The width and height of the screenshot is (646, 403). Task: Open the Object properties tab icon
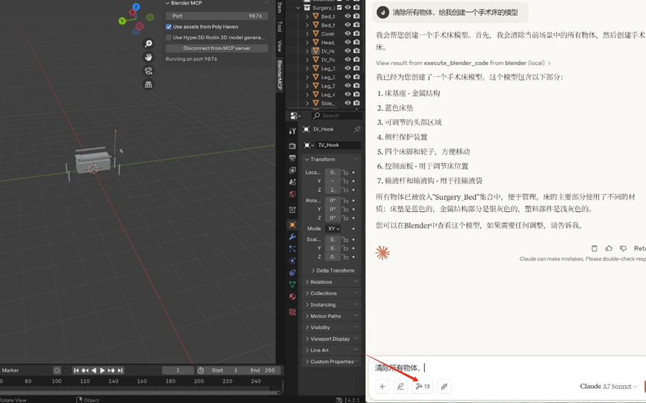coord(292,225)
